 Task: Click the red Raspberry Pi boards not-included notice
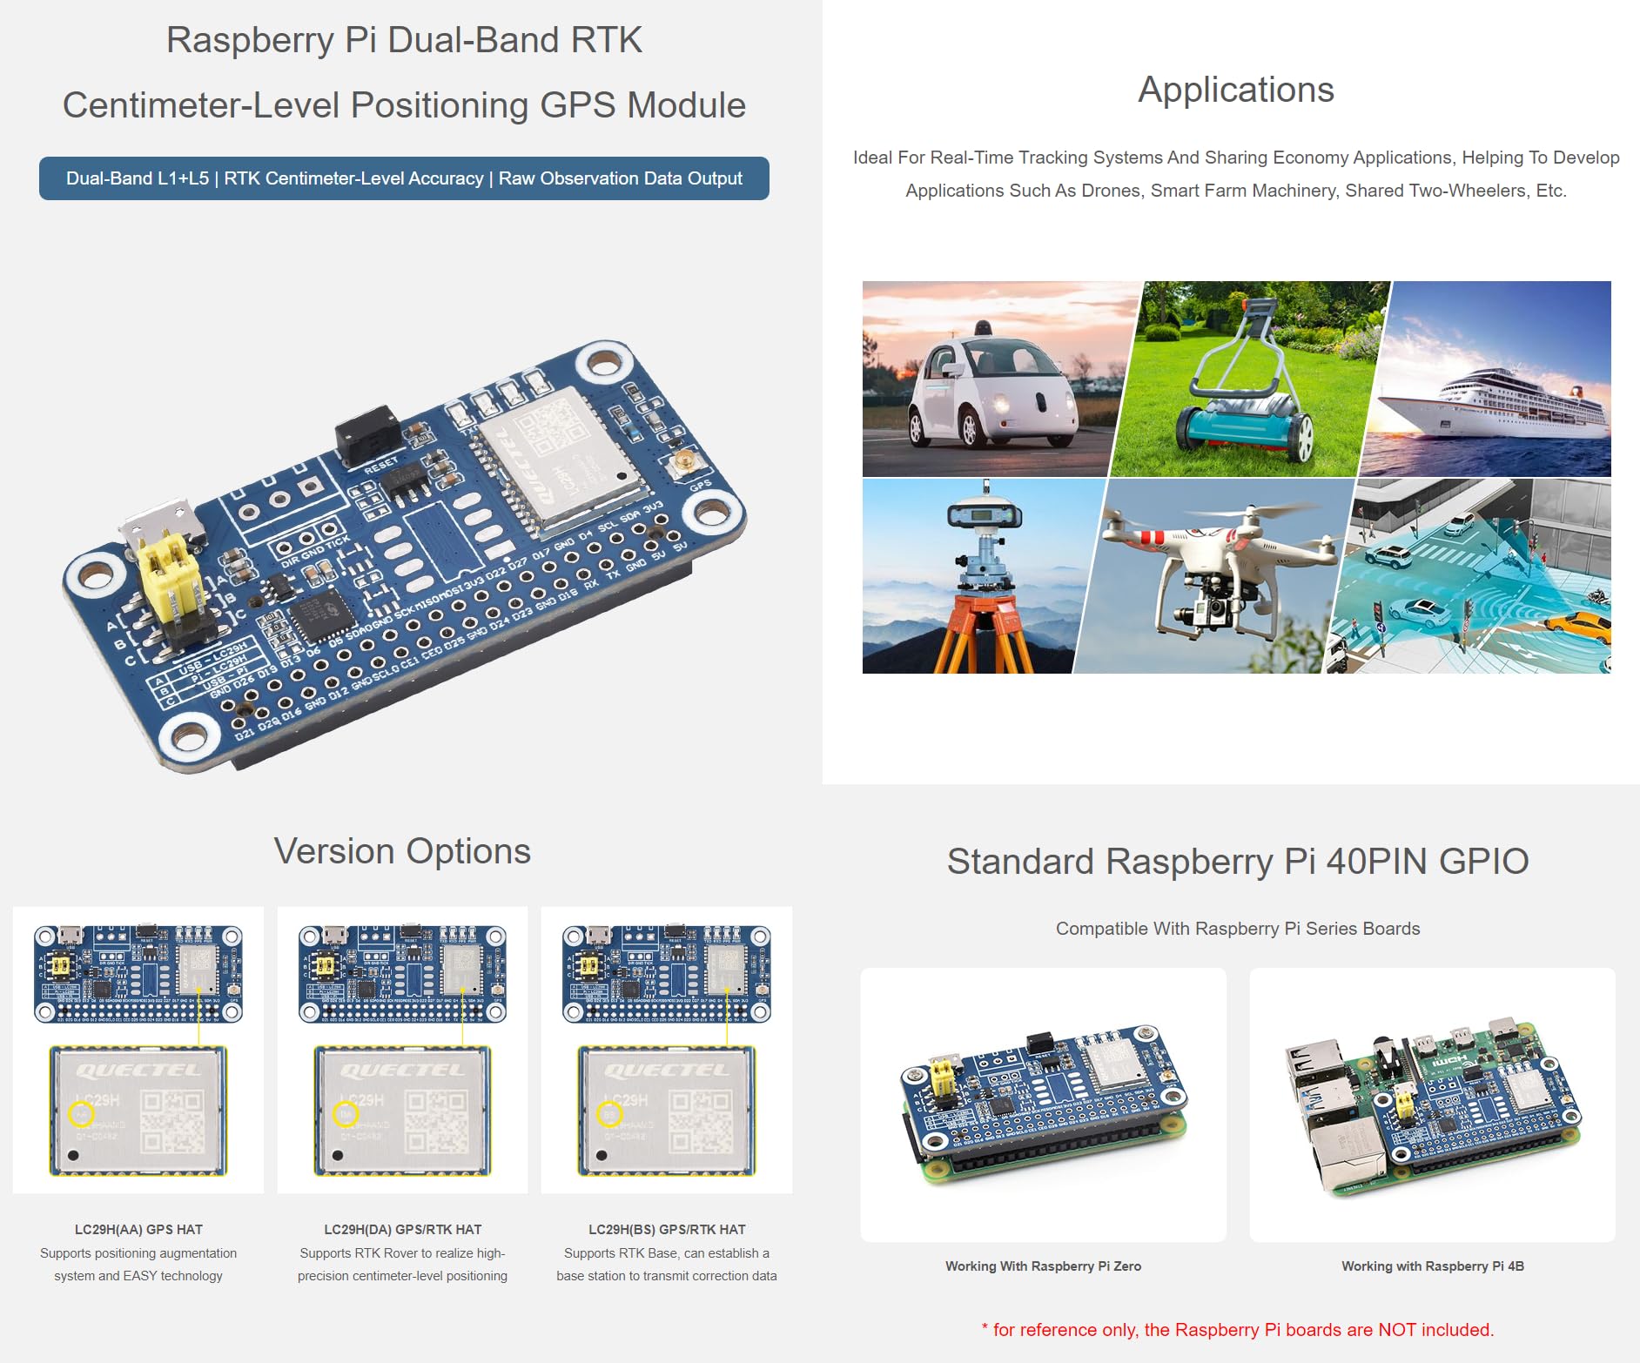[x=1238, y=1330]
